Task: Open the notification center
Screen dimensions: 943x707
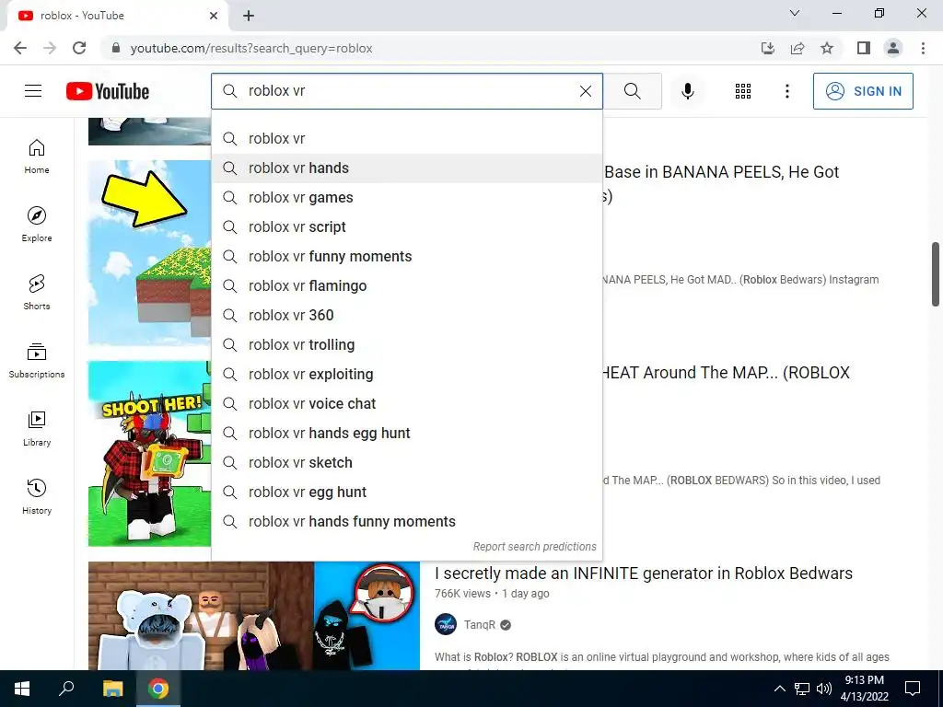Action: [x=913, y=689]
